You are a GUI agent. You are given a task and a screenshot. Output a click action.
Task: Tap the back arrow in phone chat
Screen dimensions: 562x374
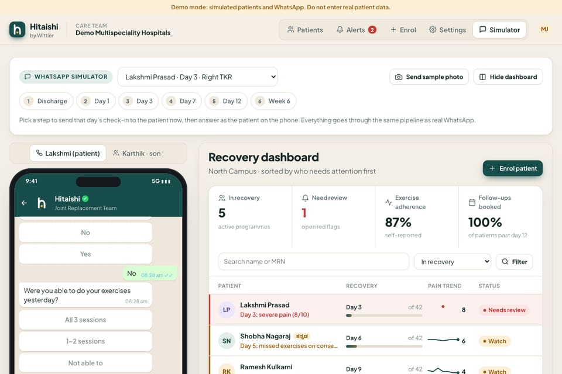(25, 203)
